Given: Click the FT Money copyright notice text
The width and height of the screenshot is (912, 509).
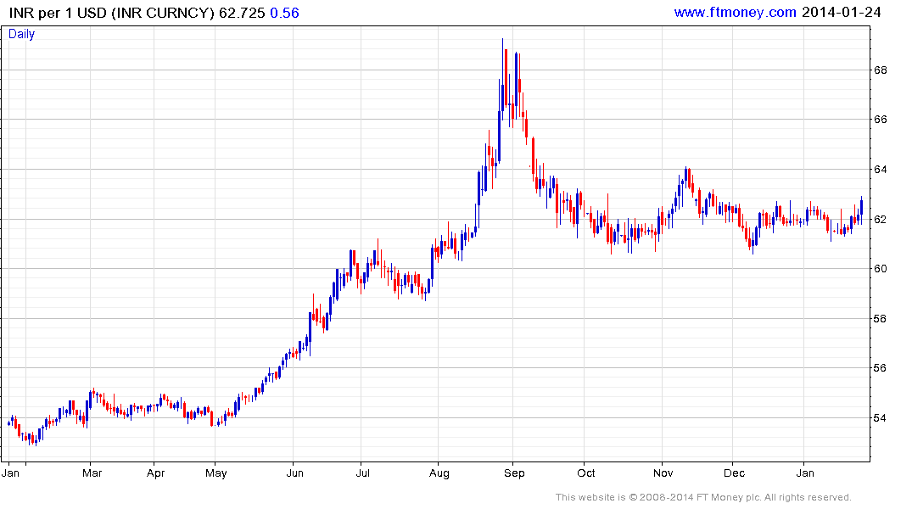Looking at the screenshot, I should click(703, 497).
